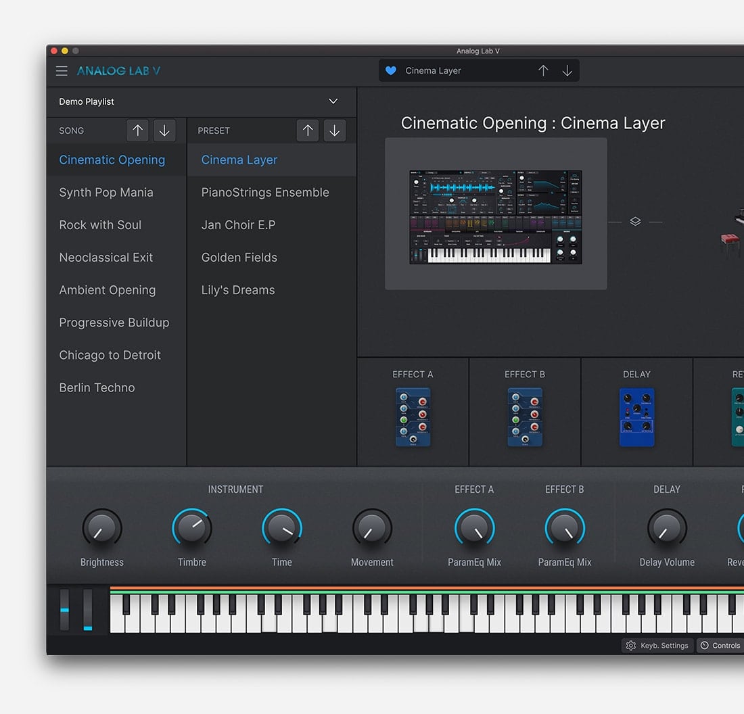Click the Time knob
Viewport: 744px width, 714px height.
(282, 528)
